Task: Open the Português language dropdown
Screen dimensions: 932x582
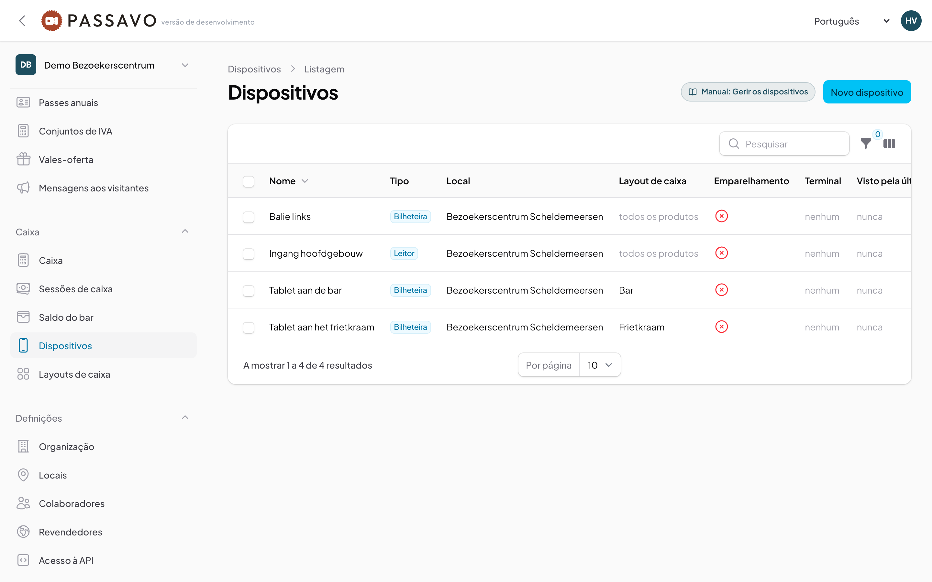Action: coord(851,21)
